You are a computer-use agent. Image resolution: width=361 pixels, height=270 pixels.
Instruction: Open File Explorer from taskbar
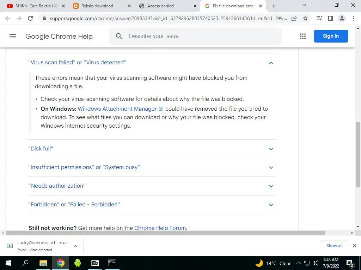click(43, 263)
